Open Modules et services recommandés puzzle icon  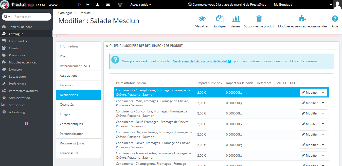(x=302, y=19)
